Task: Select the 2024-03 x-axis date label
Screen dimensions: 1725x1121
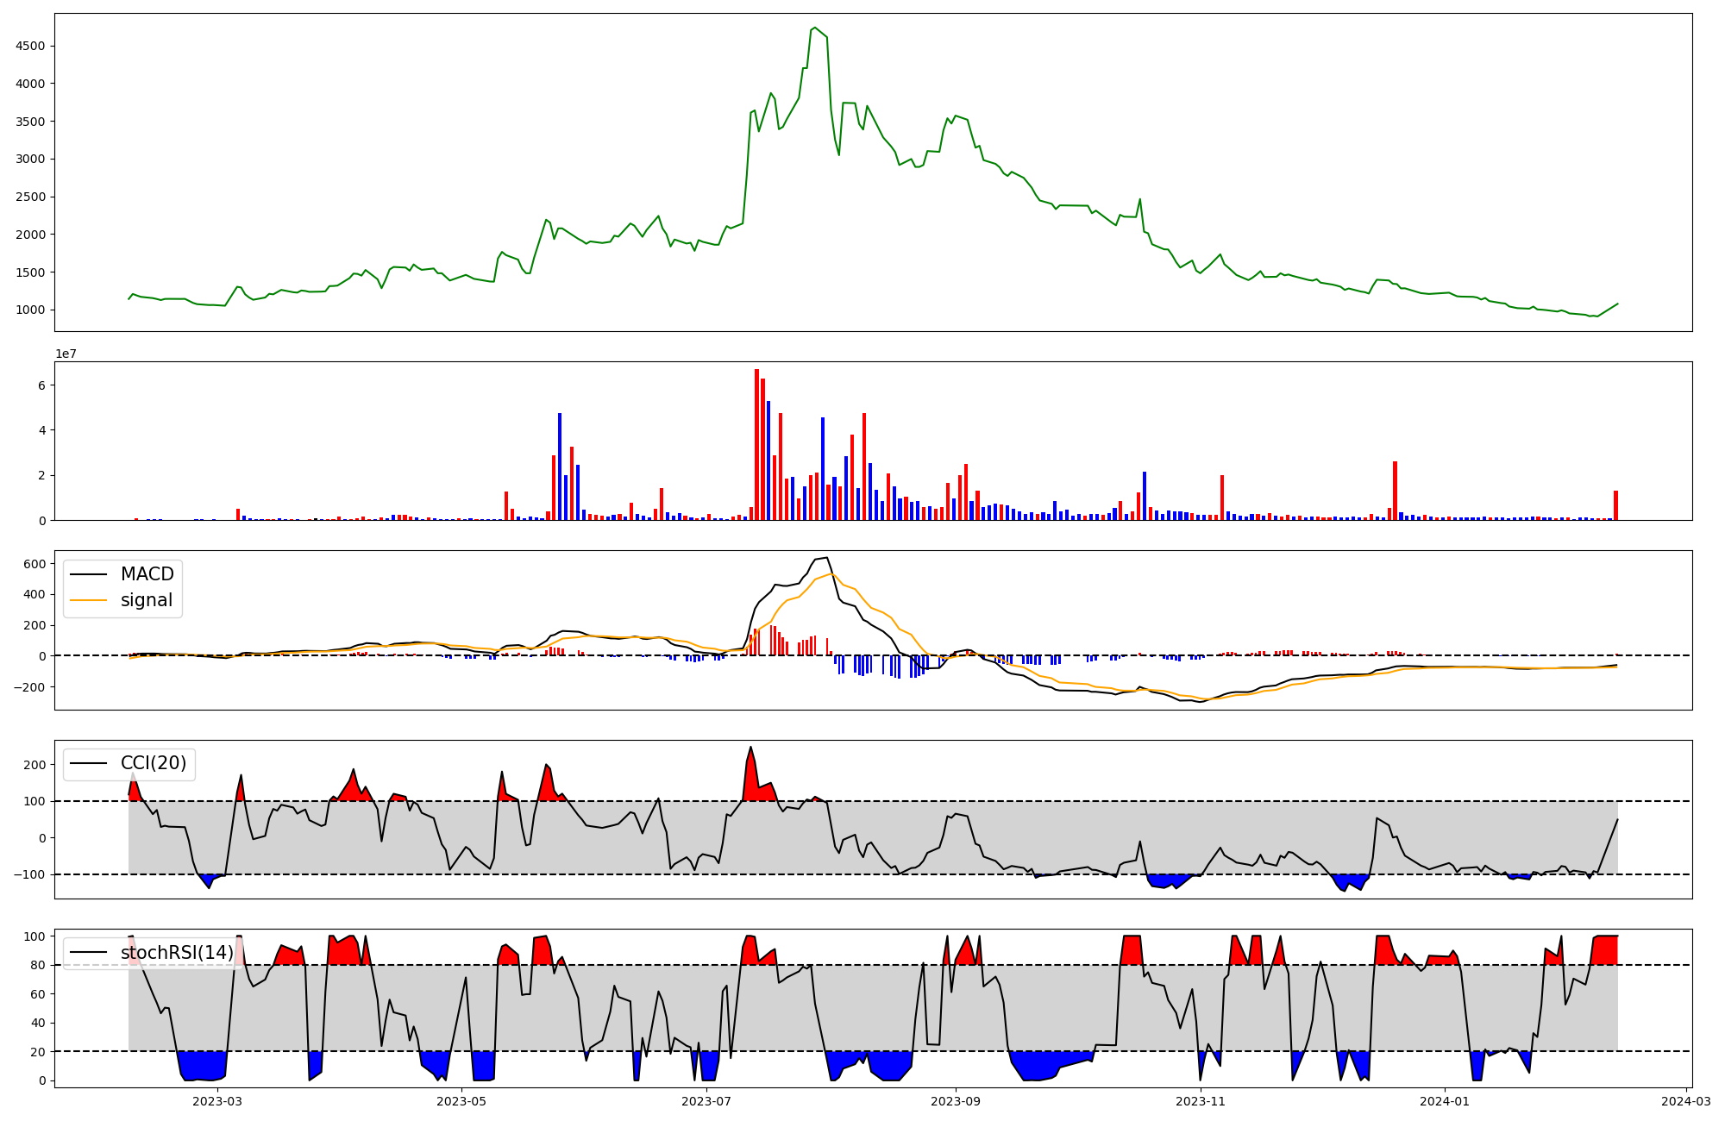Action: 1686,1101
